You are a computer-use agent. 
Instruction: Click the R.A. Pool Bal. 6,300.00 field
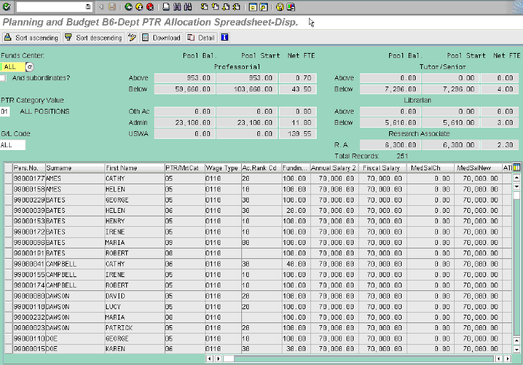click(x=391, y=145)
